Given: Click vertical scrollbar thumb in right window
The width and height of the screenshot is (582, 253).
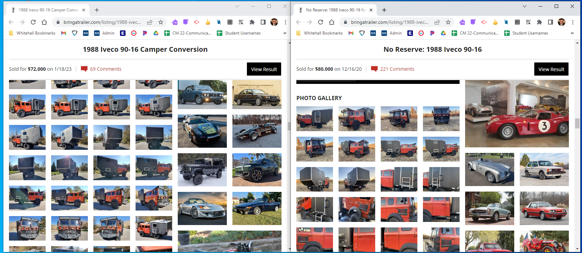Looking at the screenshot, I should tap(577, 123).
